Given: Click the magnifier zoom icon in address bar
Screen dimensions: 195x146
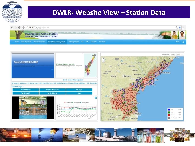Looking at the screenshot, I should [177, 28].
